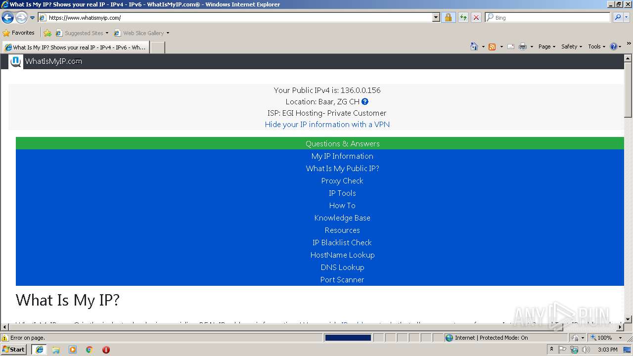Image resolution: width=633 pixels, height=356 pixels.
Task: Click Hide your IP information with a VPN
Action: click(327, 124)
